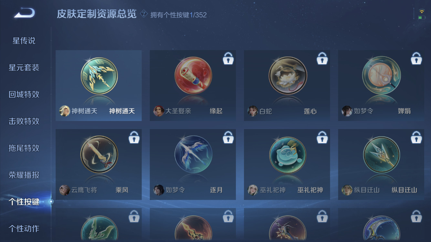
Task: Select the 纵目迁山 trident key icon
Action: (x=382, y=155)
